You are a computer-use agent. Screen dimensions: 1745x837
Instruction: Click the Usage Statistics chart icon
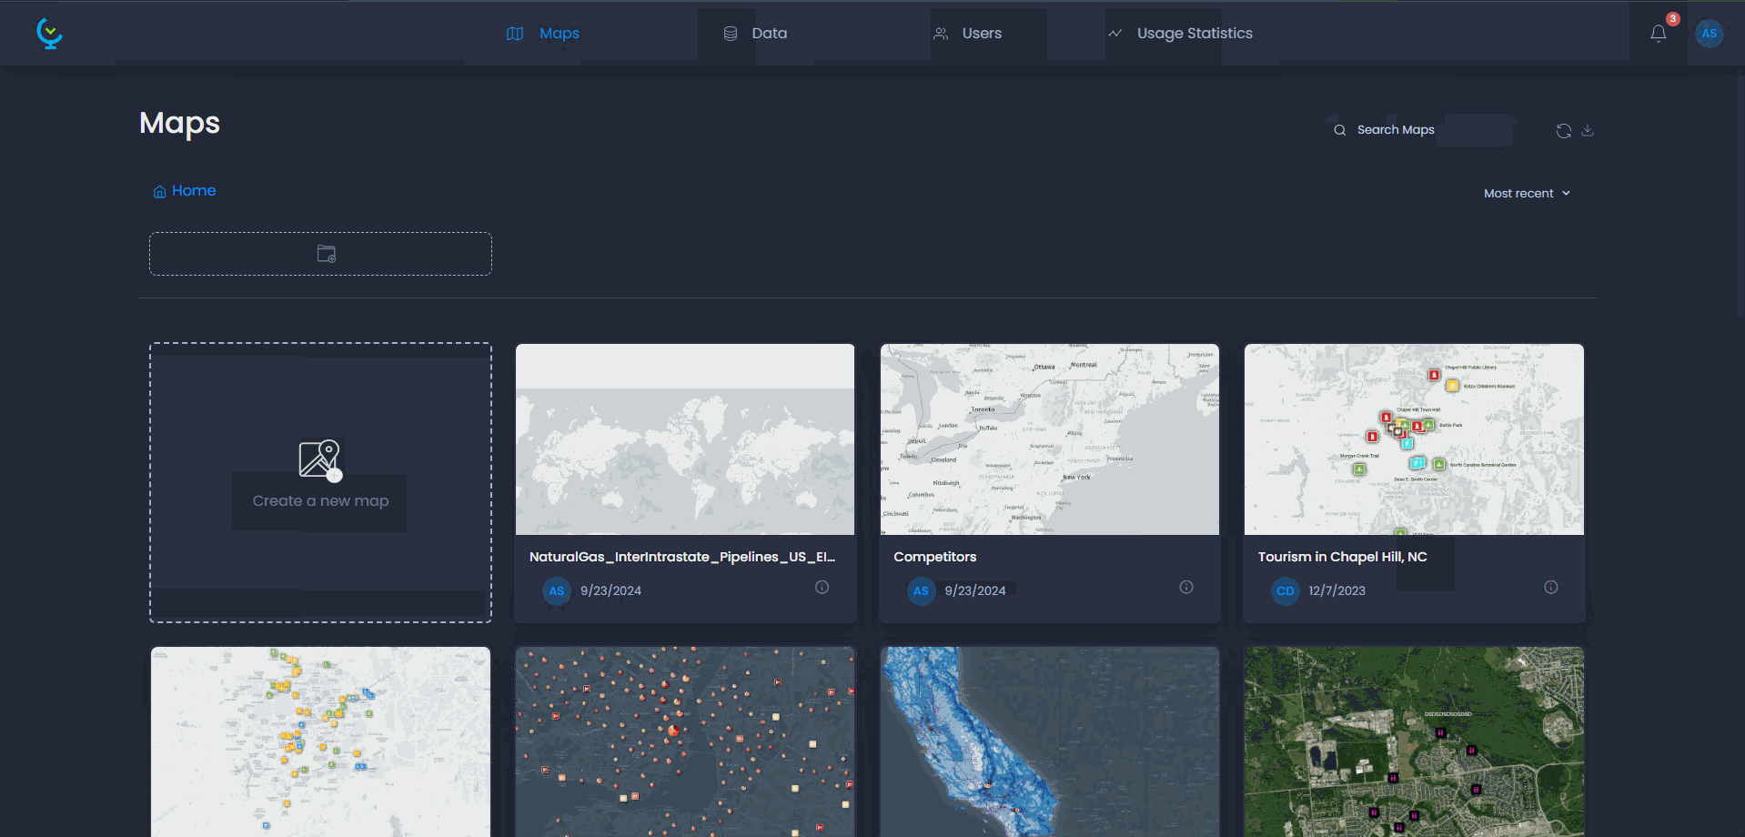1115,34
